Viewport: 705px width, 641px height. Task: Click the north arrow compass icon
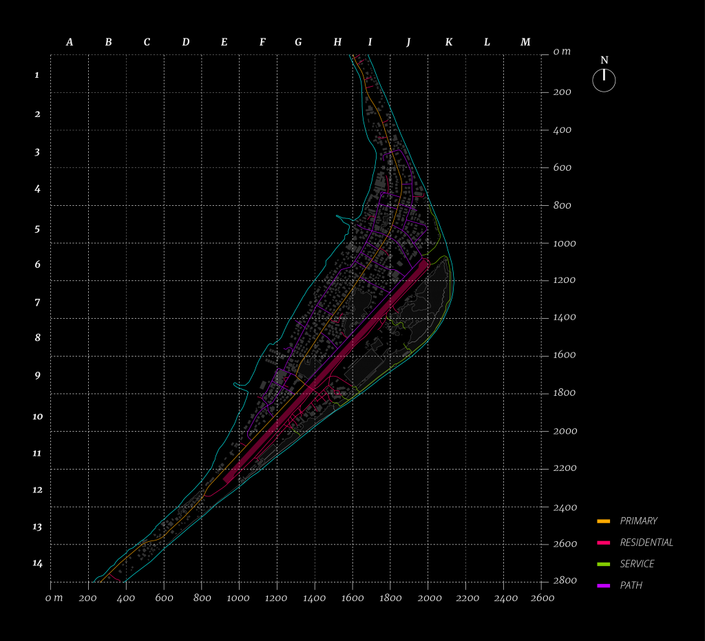click(x=604, y=81)
